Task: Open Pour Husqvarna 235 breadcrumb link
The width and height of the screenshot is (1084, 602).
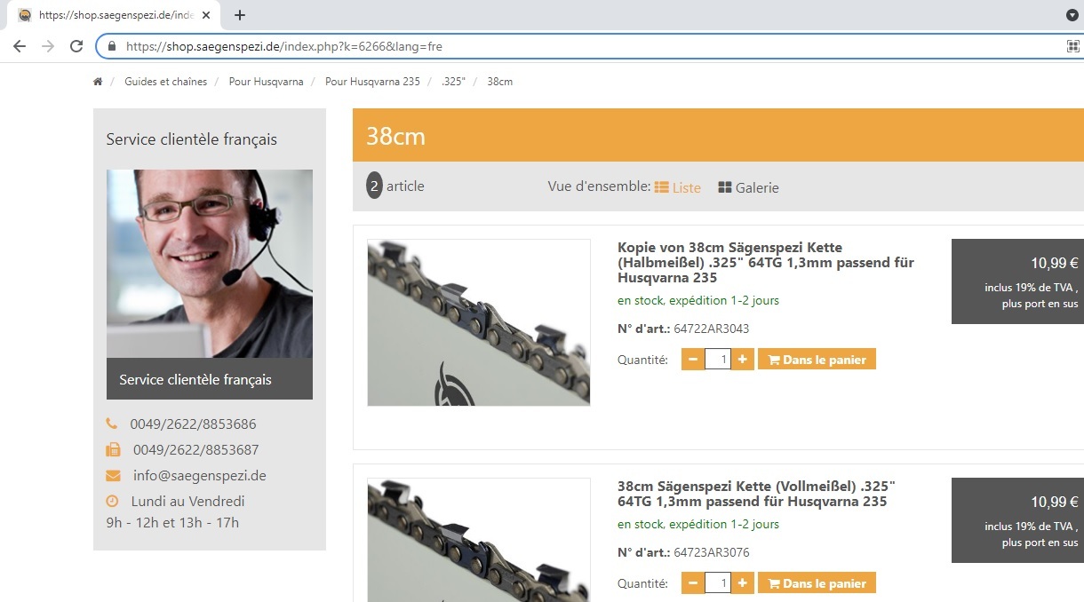Action: coord(372,82)
